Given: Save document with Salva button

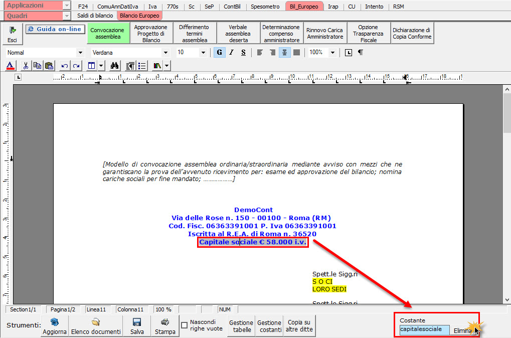Looking at the screenshot, I should tap(137, 326).
